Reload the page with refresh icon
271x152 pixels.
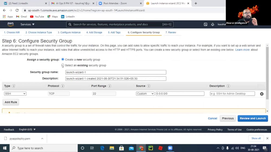(17, 10)
